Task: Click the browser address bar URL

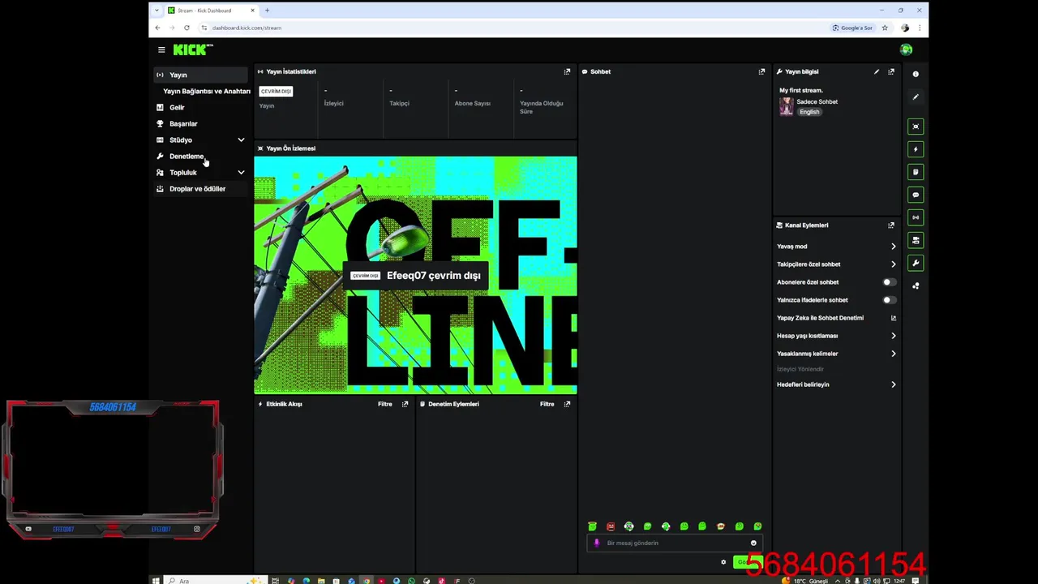Action: tap(247, 28)
